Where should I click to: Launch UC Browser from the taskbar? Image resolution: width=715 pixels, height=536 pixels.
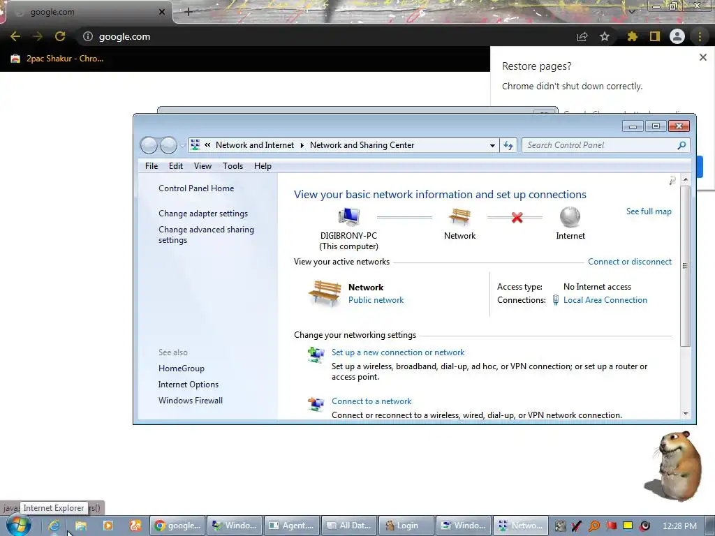coord(135,526)
